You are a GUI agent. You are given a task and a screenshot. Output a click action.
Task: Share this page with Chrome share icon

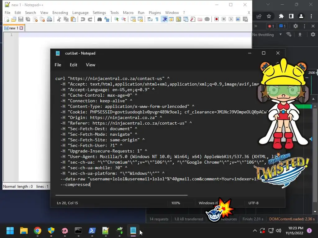click(259, 16)
